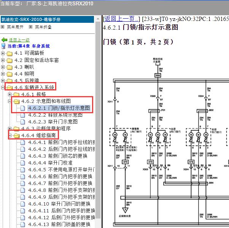Open 4.6.4.3 前侧门锁芯的更换 page

pyautogui.click(x=58, y=156)
